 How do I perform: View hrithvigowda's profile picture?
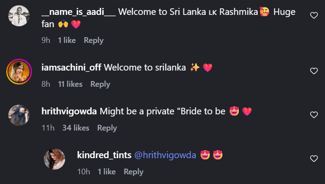coord(19,115)
